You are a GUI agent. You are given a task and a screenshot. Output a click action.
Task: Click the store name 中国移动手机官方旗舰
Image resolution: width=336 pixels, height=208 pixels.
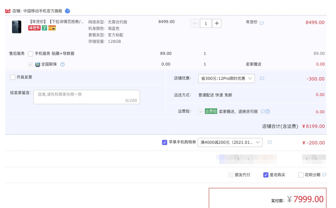[43, 11]
